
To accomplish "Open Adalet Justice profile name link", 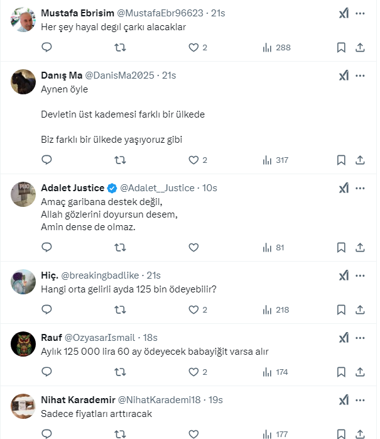I will point(72,187).
